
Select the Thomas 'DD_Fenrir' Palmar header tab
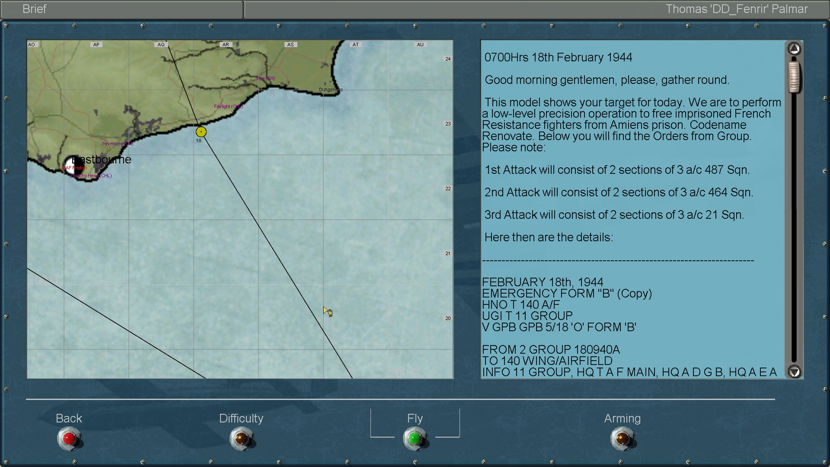click(x=736, y=9)
